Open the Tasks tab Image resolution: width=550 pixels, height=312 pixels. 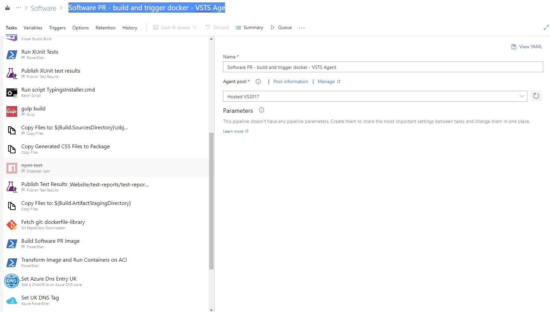[x=11, y=28]
